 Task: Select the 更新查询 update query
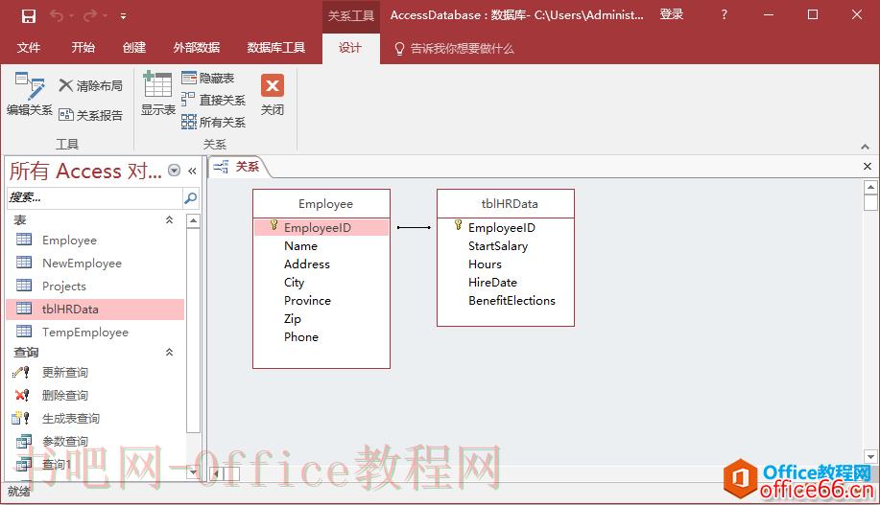[x=95, y=372]
